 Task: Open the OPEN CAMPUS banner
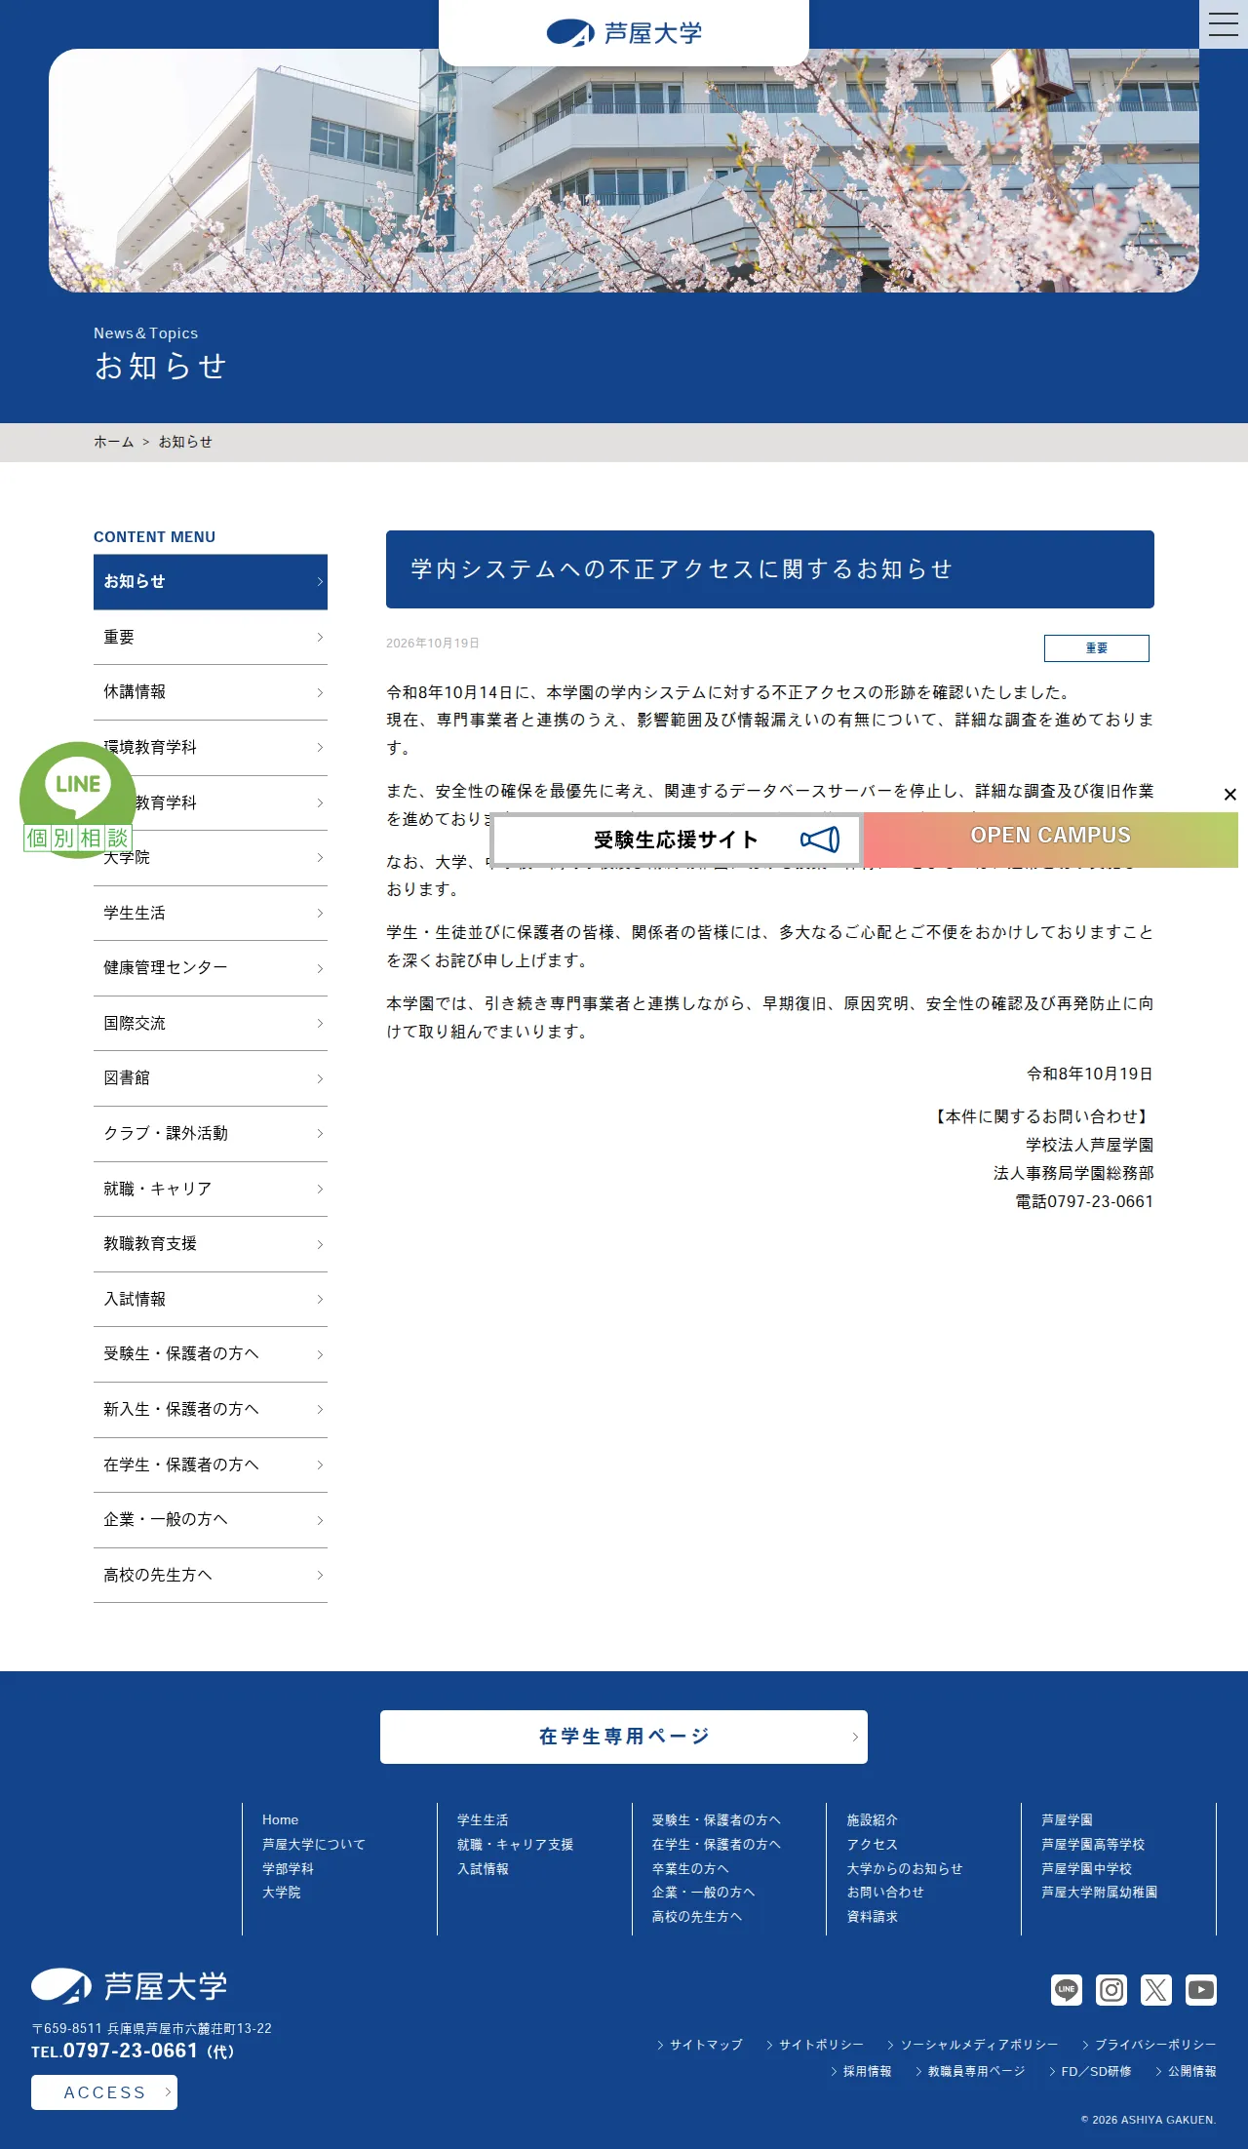click(1050, 840)
